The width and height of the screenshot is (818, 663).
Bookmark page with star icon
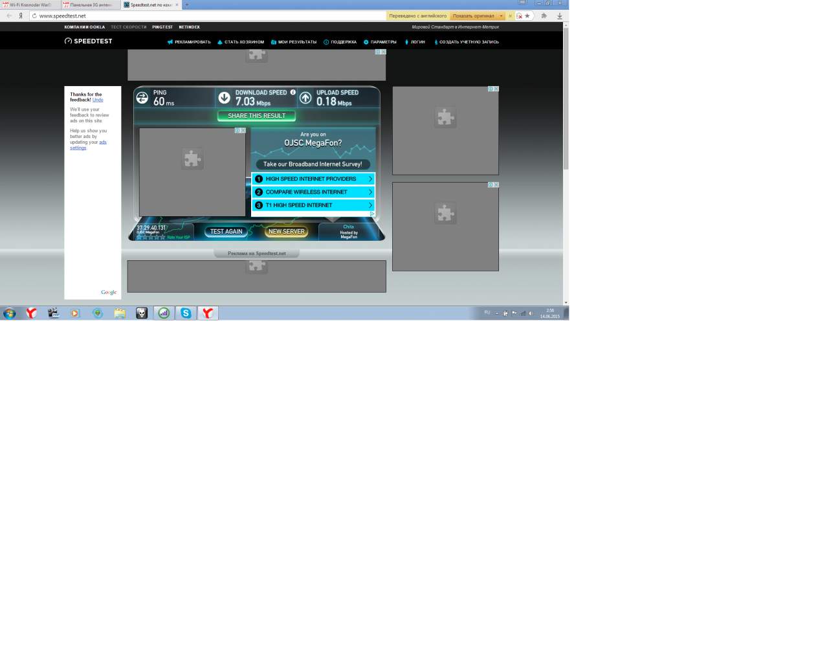tap(527, 16)
